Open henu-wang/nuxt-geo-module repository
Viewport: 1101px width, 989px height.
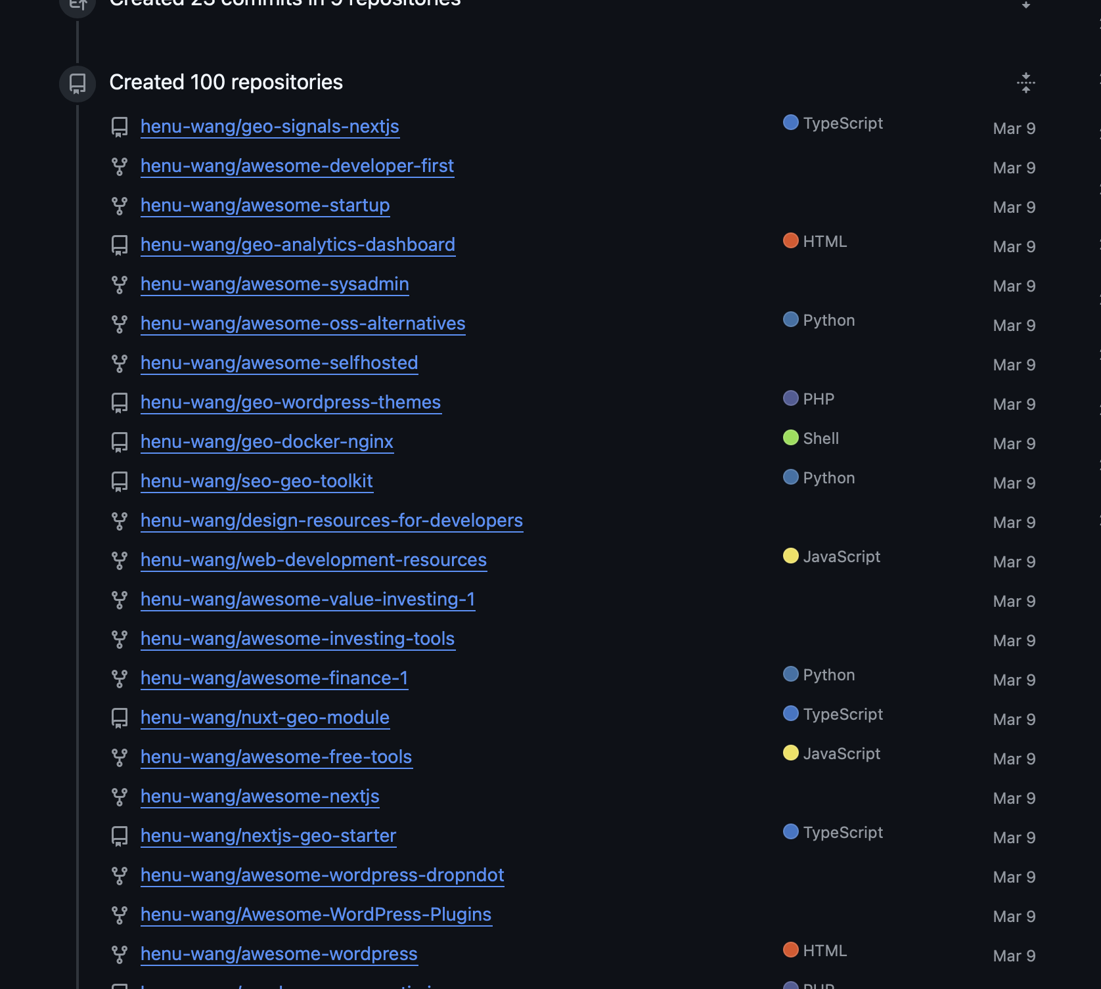(265, 718)
